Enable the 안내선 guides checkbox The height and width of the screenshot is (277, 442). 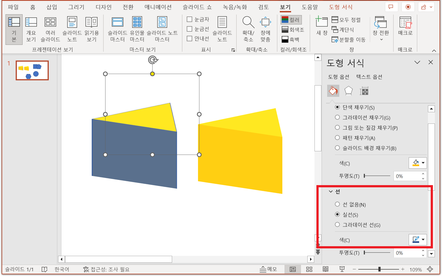189,39
